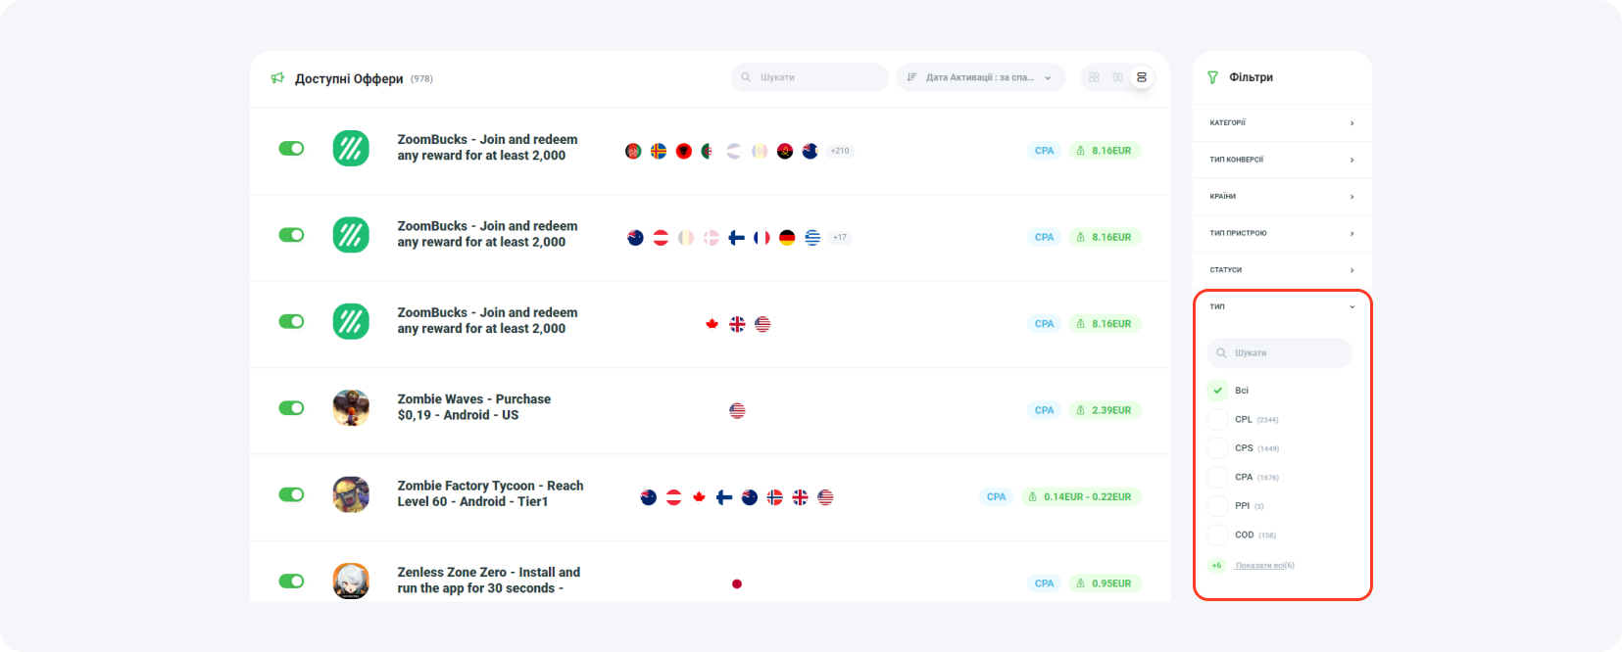Click the Zombie Waves offer icon

click(351, 407)
